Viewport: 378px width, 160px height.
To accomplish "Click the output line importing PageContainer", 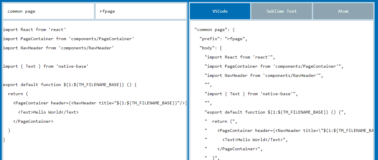I will (x=274, y=66).
